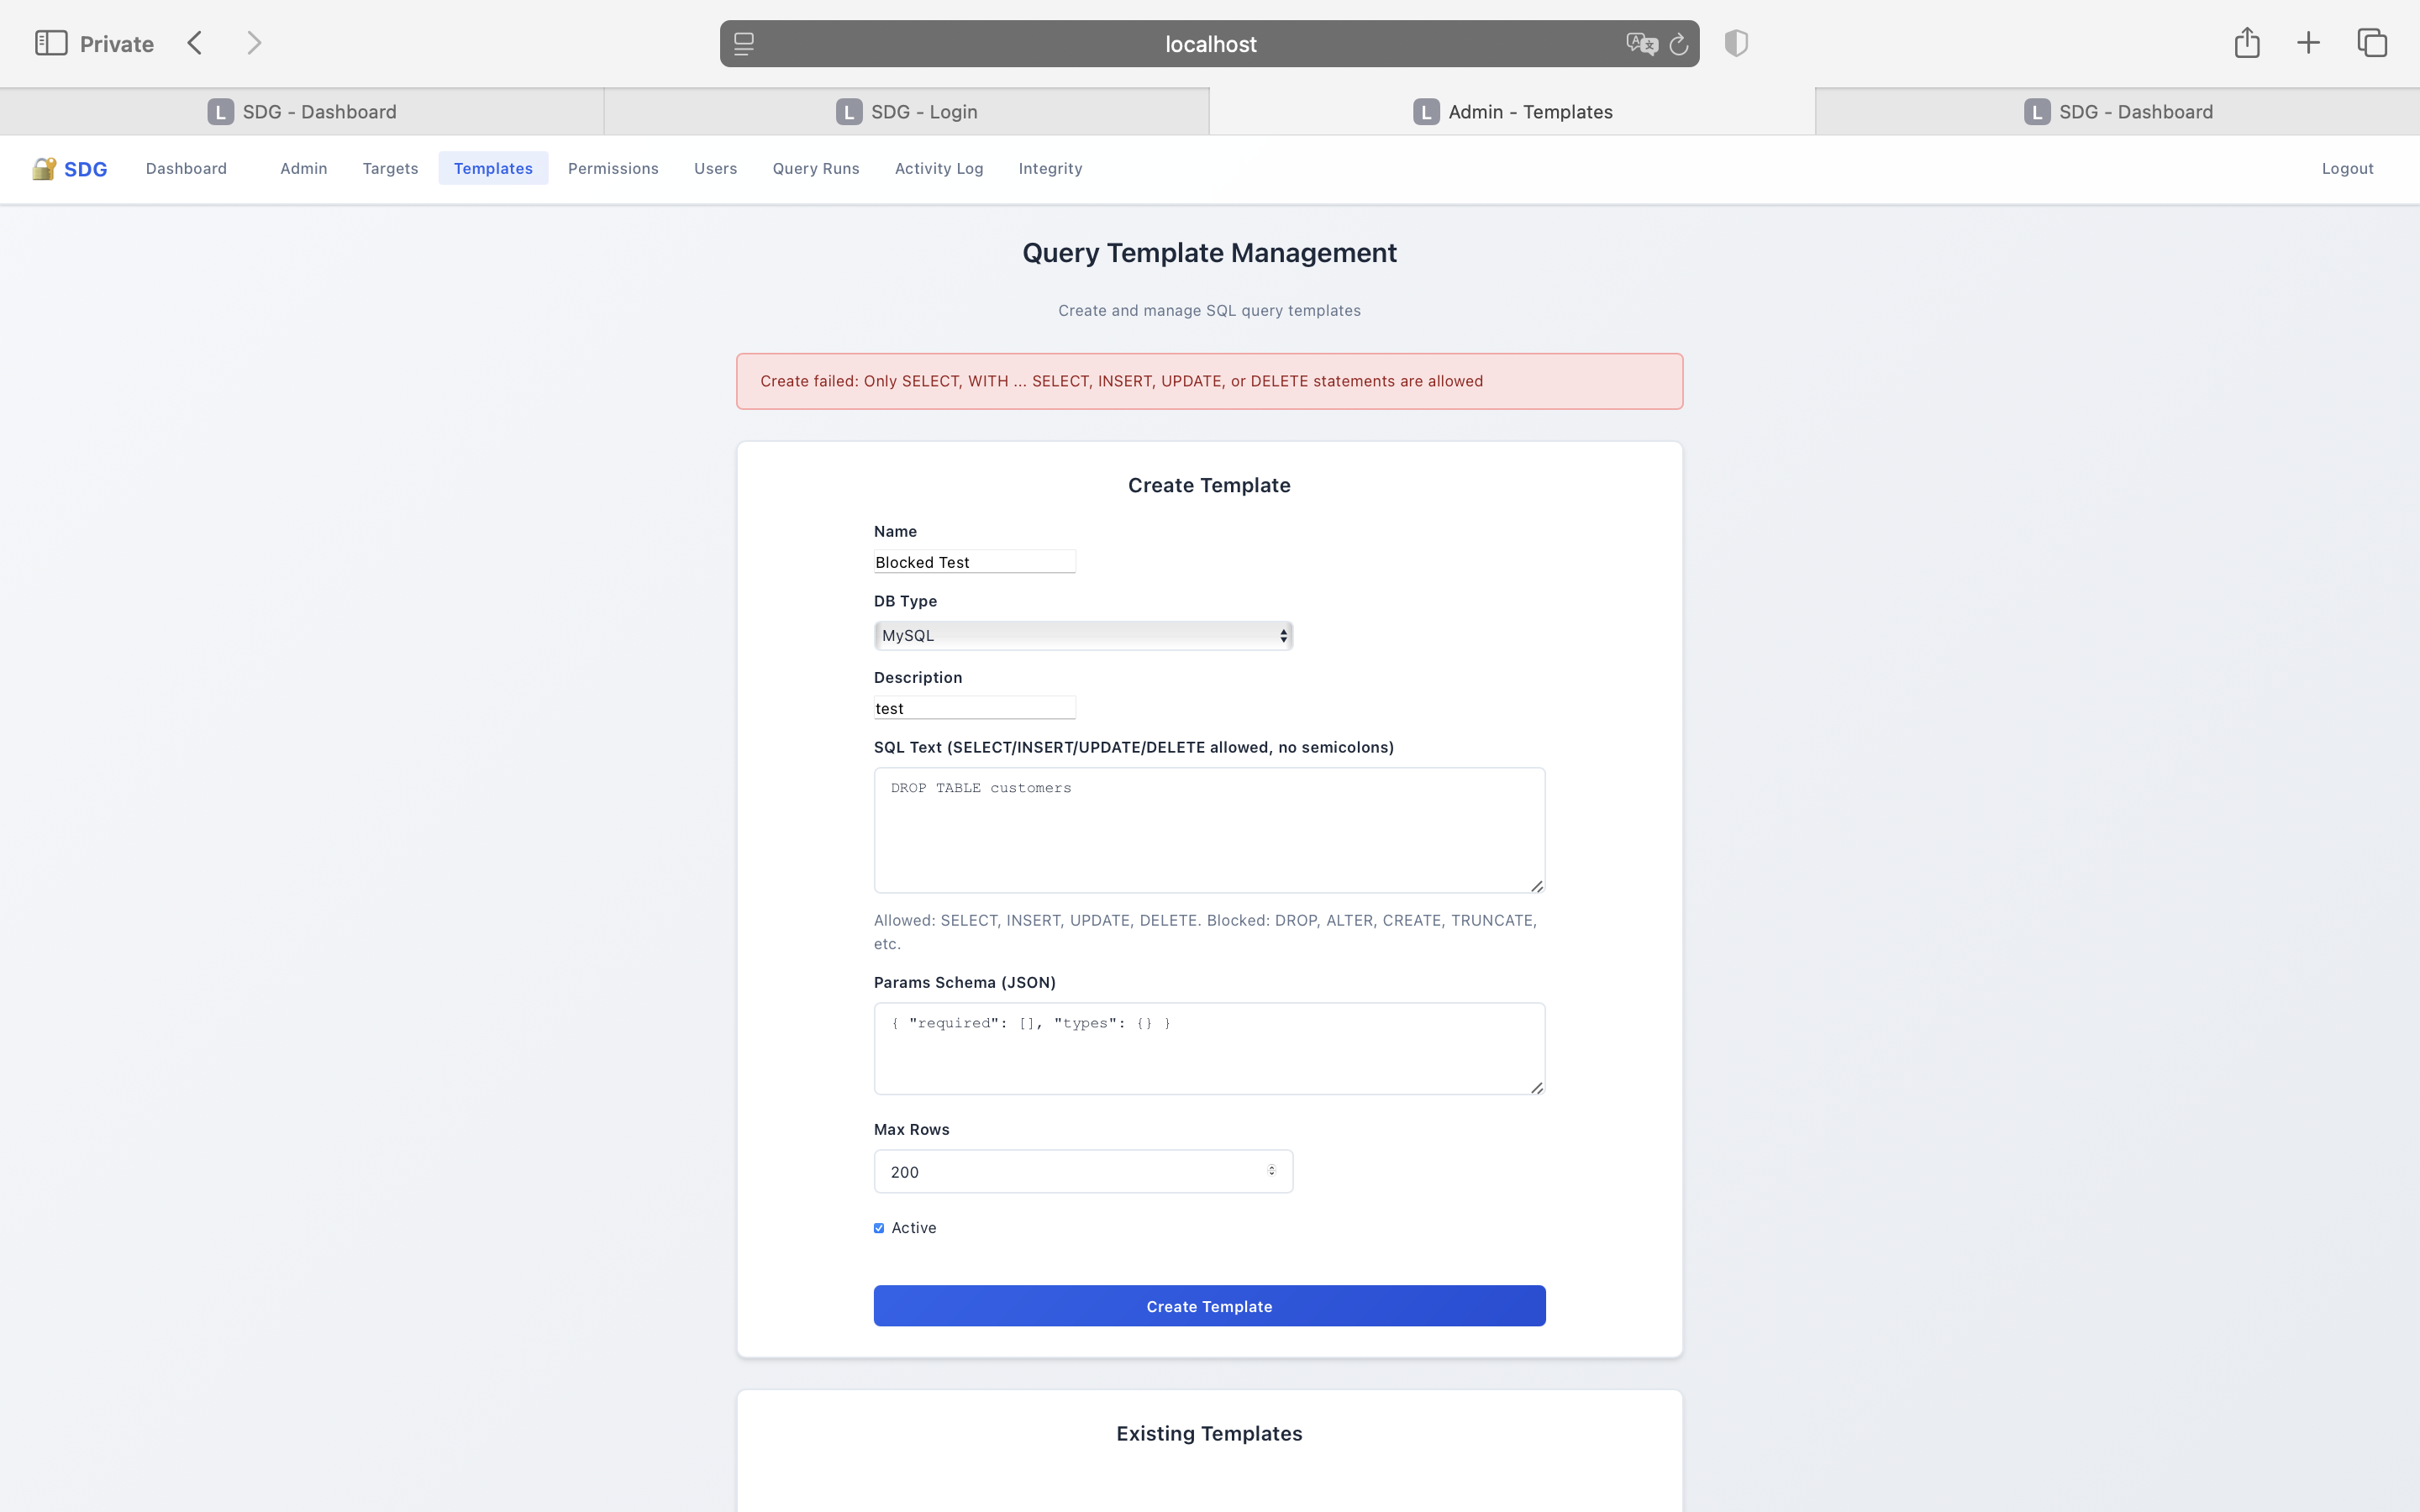Open the Permissions nav item
The width and height of the screenshot is (2420, 1512).
coord(613,168)
